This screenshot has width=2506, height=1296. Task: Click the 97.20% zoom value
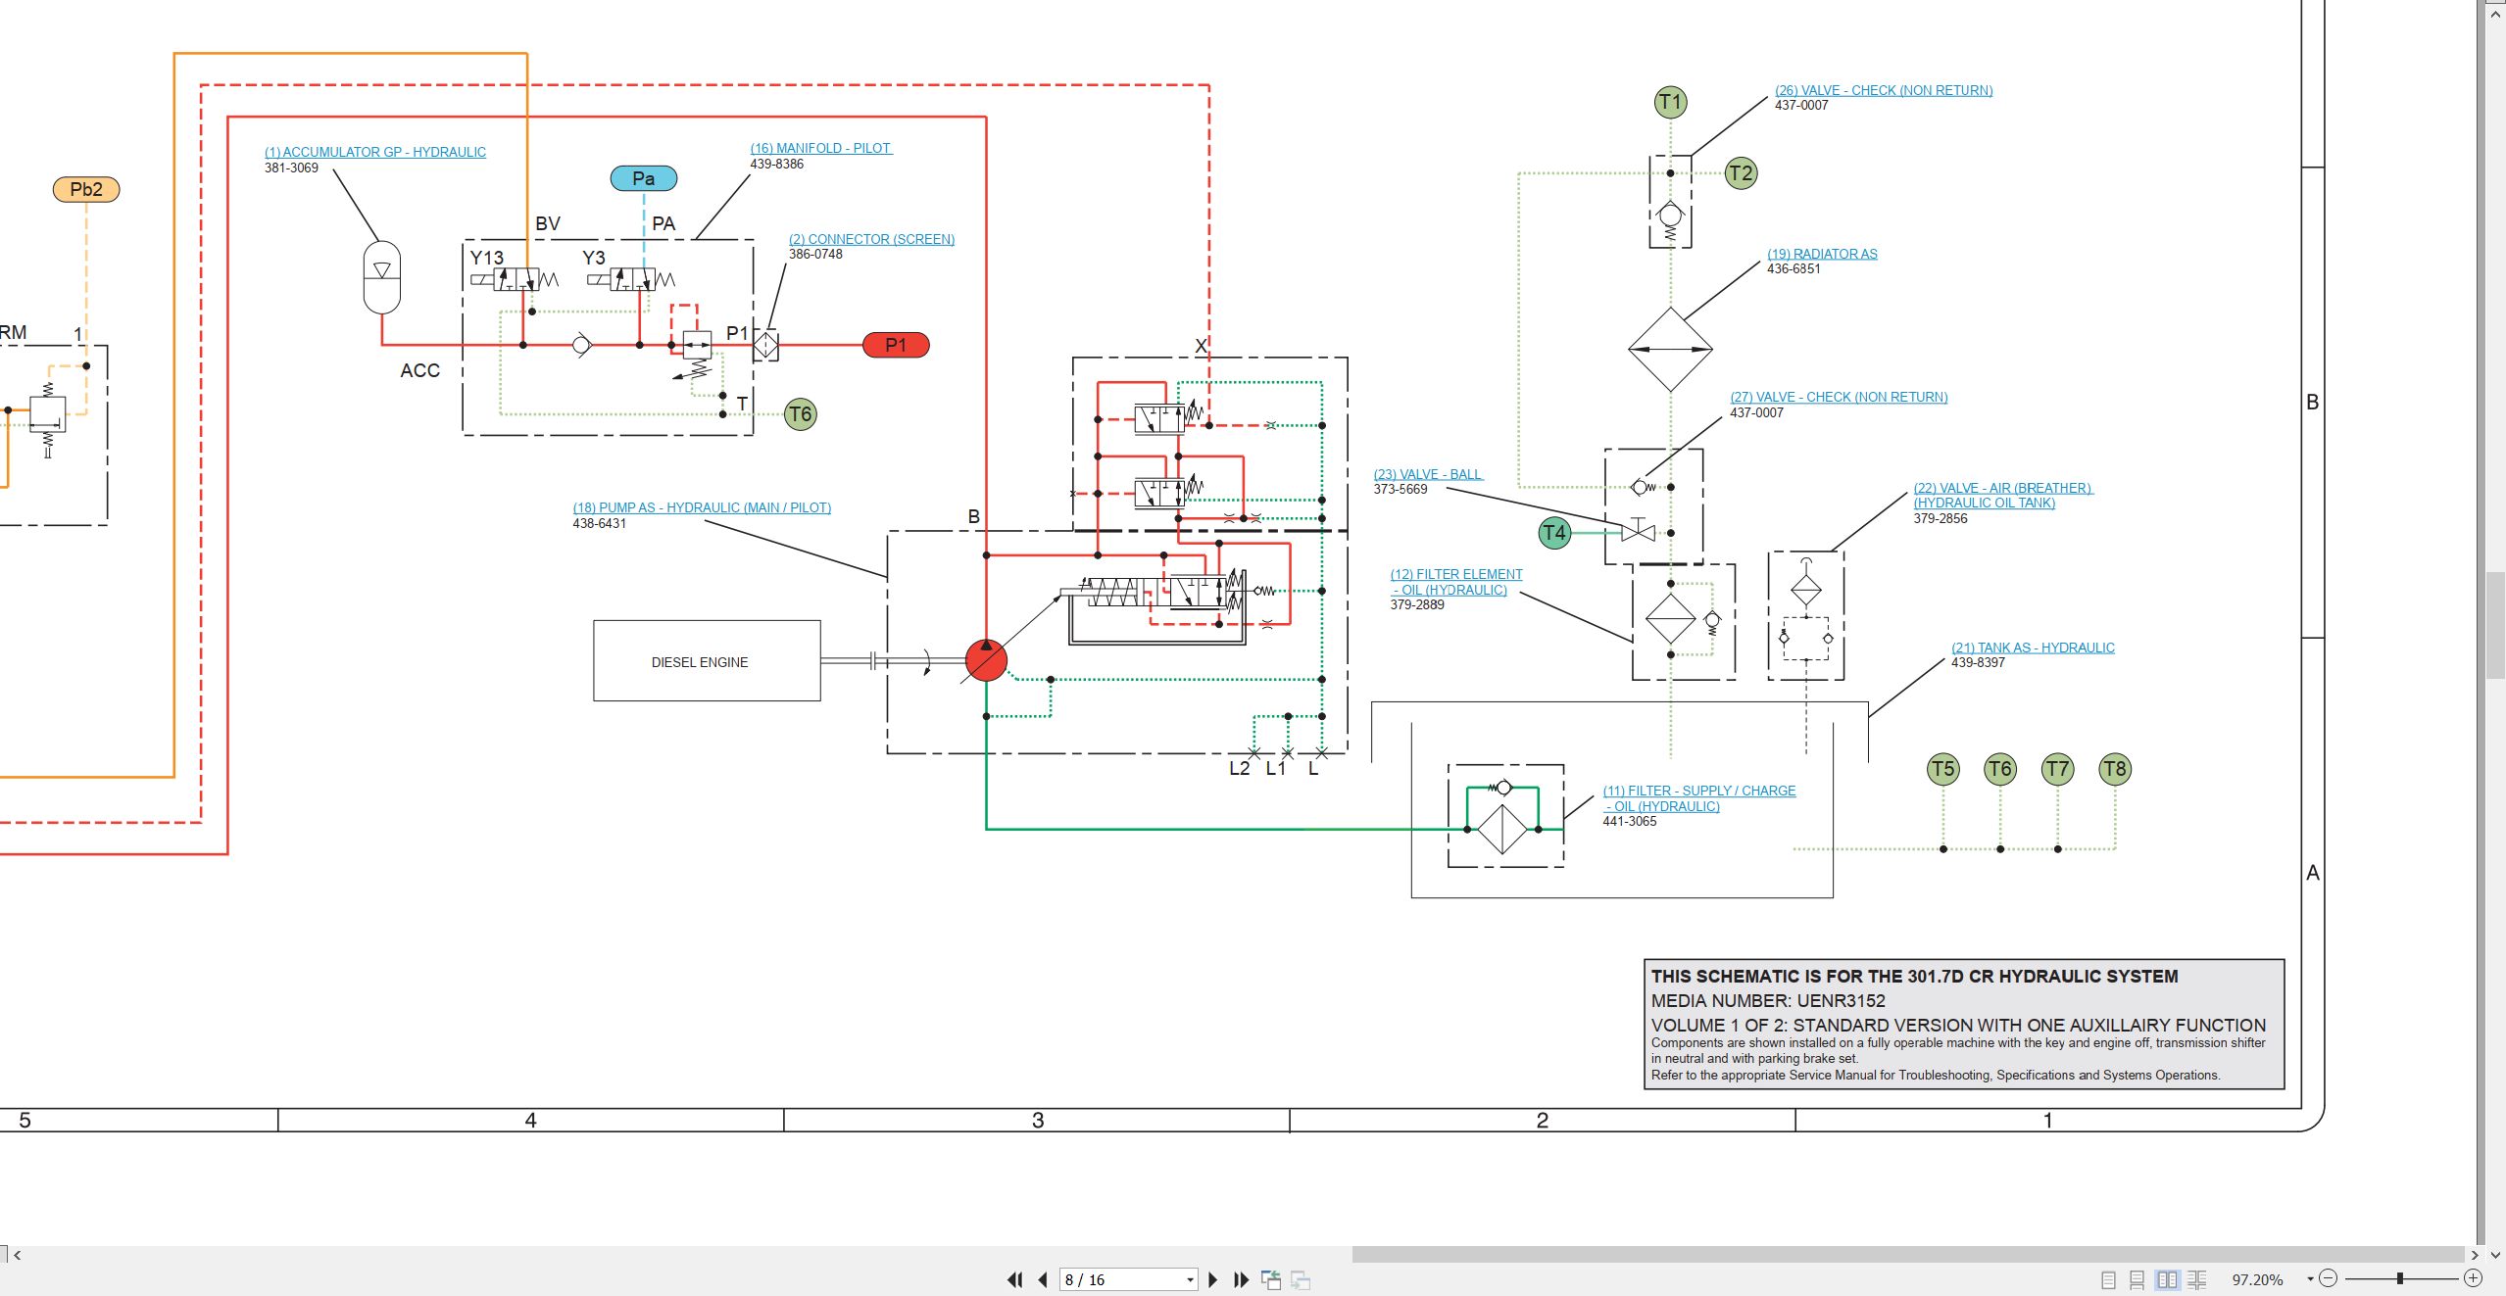click(x=2257, y=1279)
